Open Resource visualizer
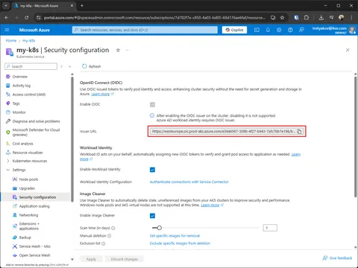Screen dimensions: 358x268 tap(28, 153)
